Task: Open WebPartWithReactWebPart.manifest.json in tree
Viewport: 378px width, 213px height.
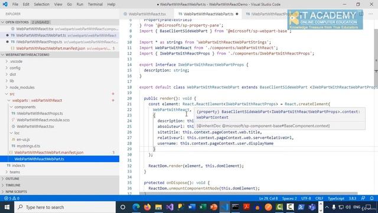Action: (49, 153)
